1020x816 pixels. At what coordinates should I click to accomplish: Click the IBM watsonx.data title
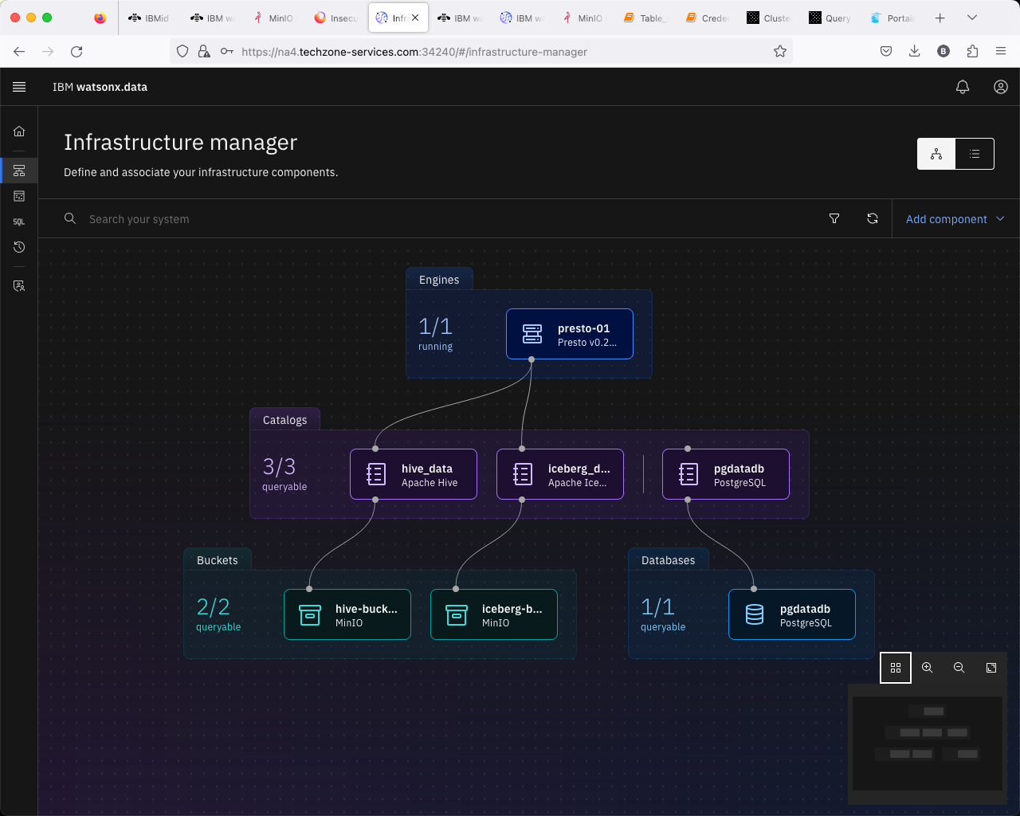click(x=100, y=87)
